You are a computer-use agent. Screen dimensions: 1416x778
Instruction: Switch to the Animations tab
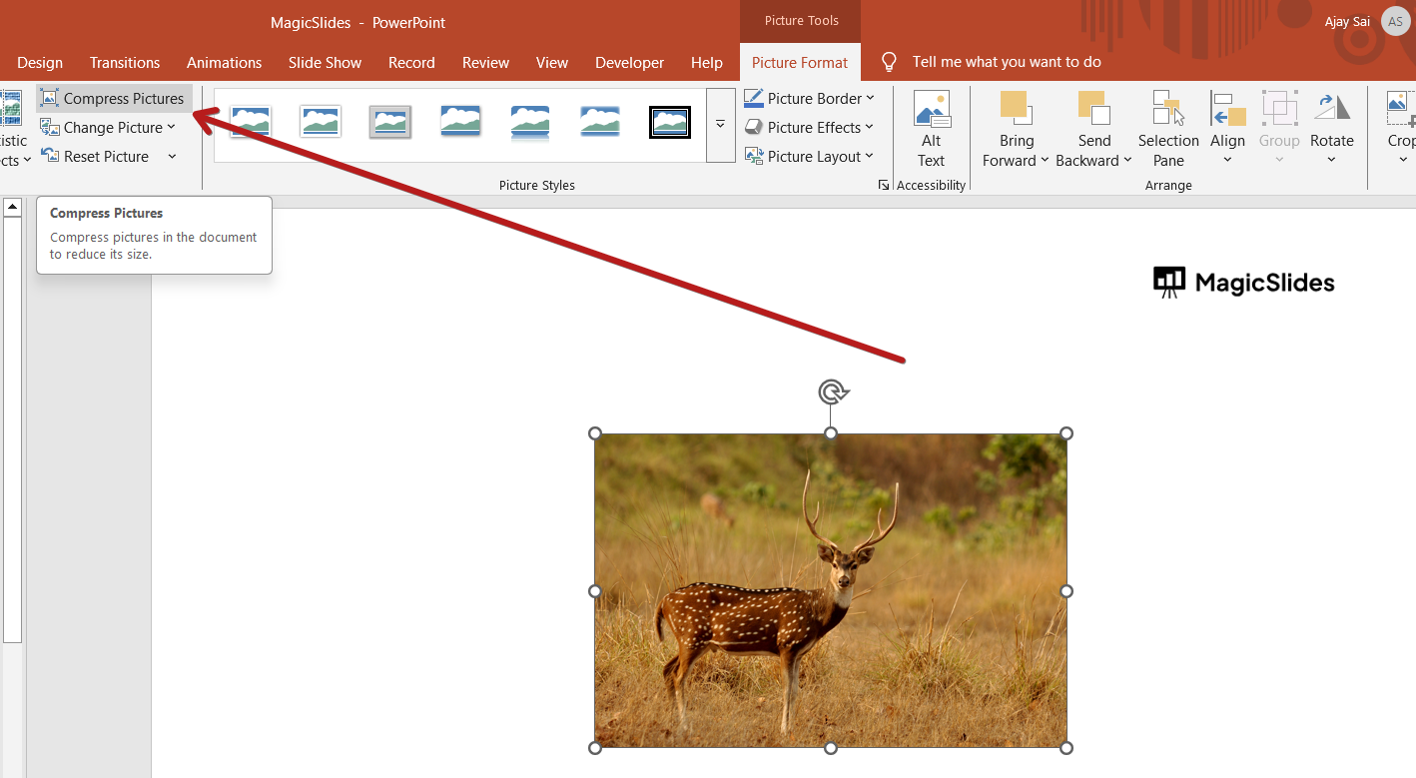coord(224,62)
